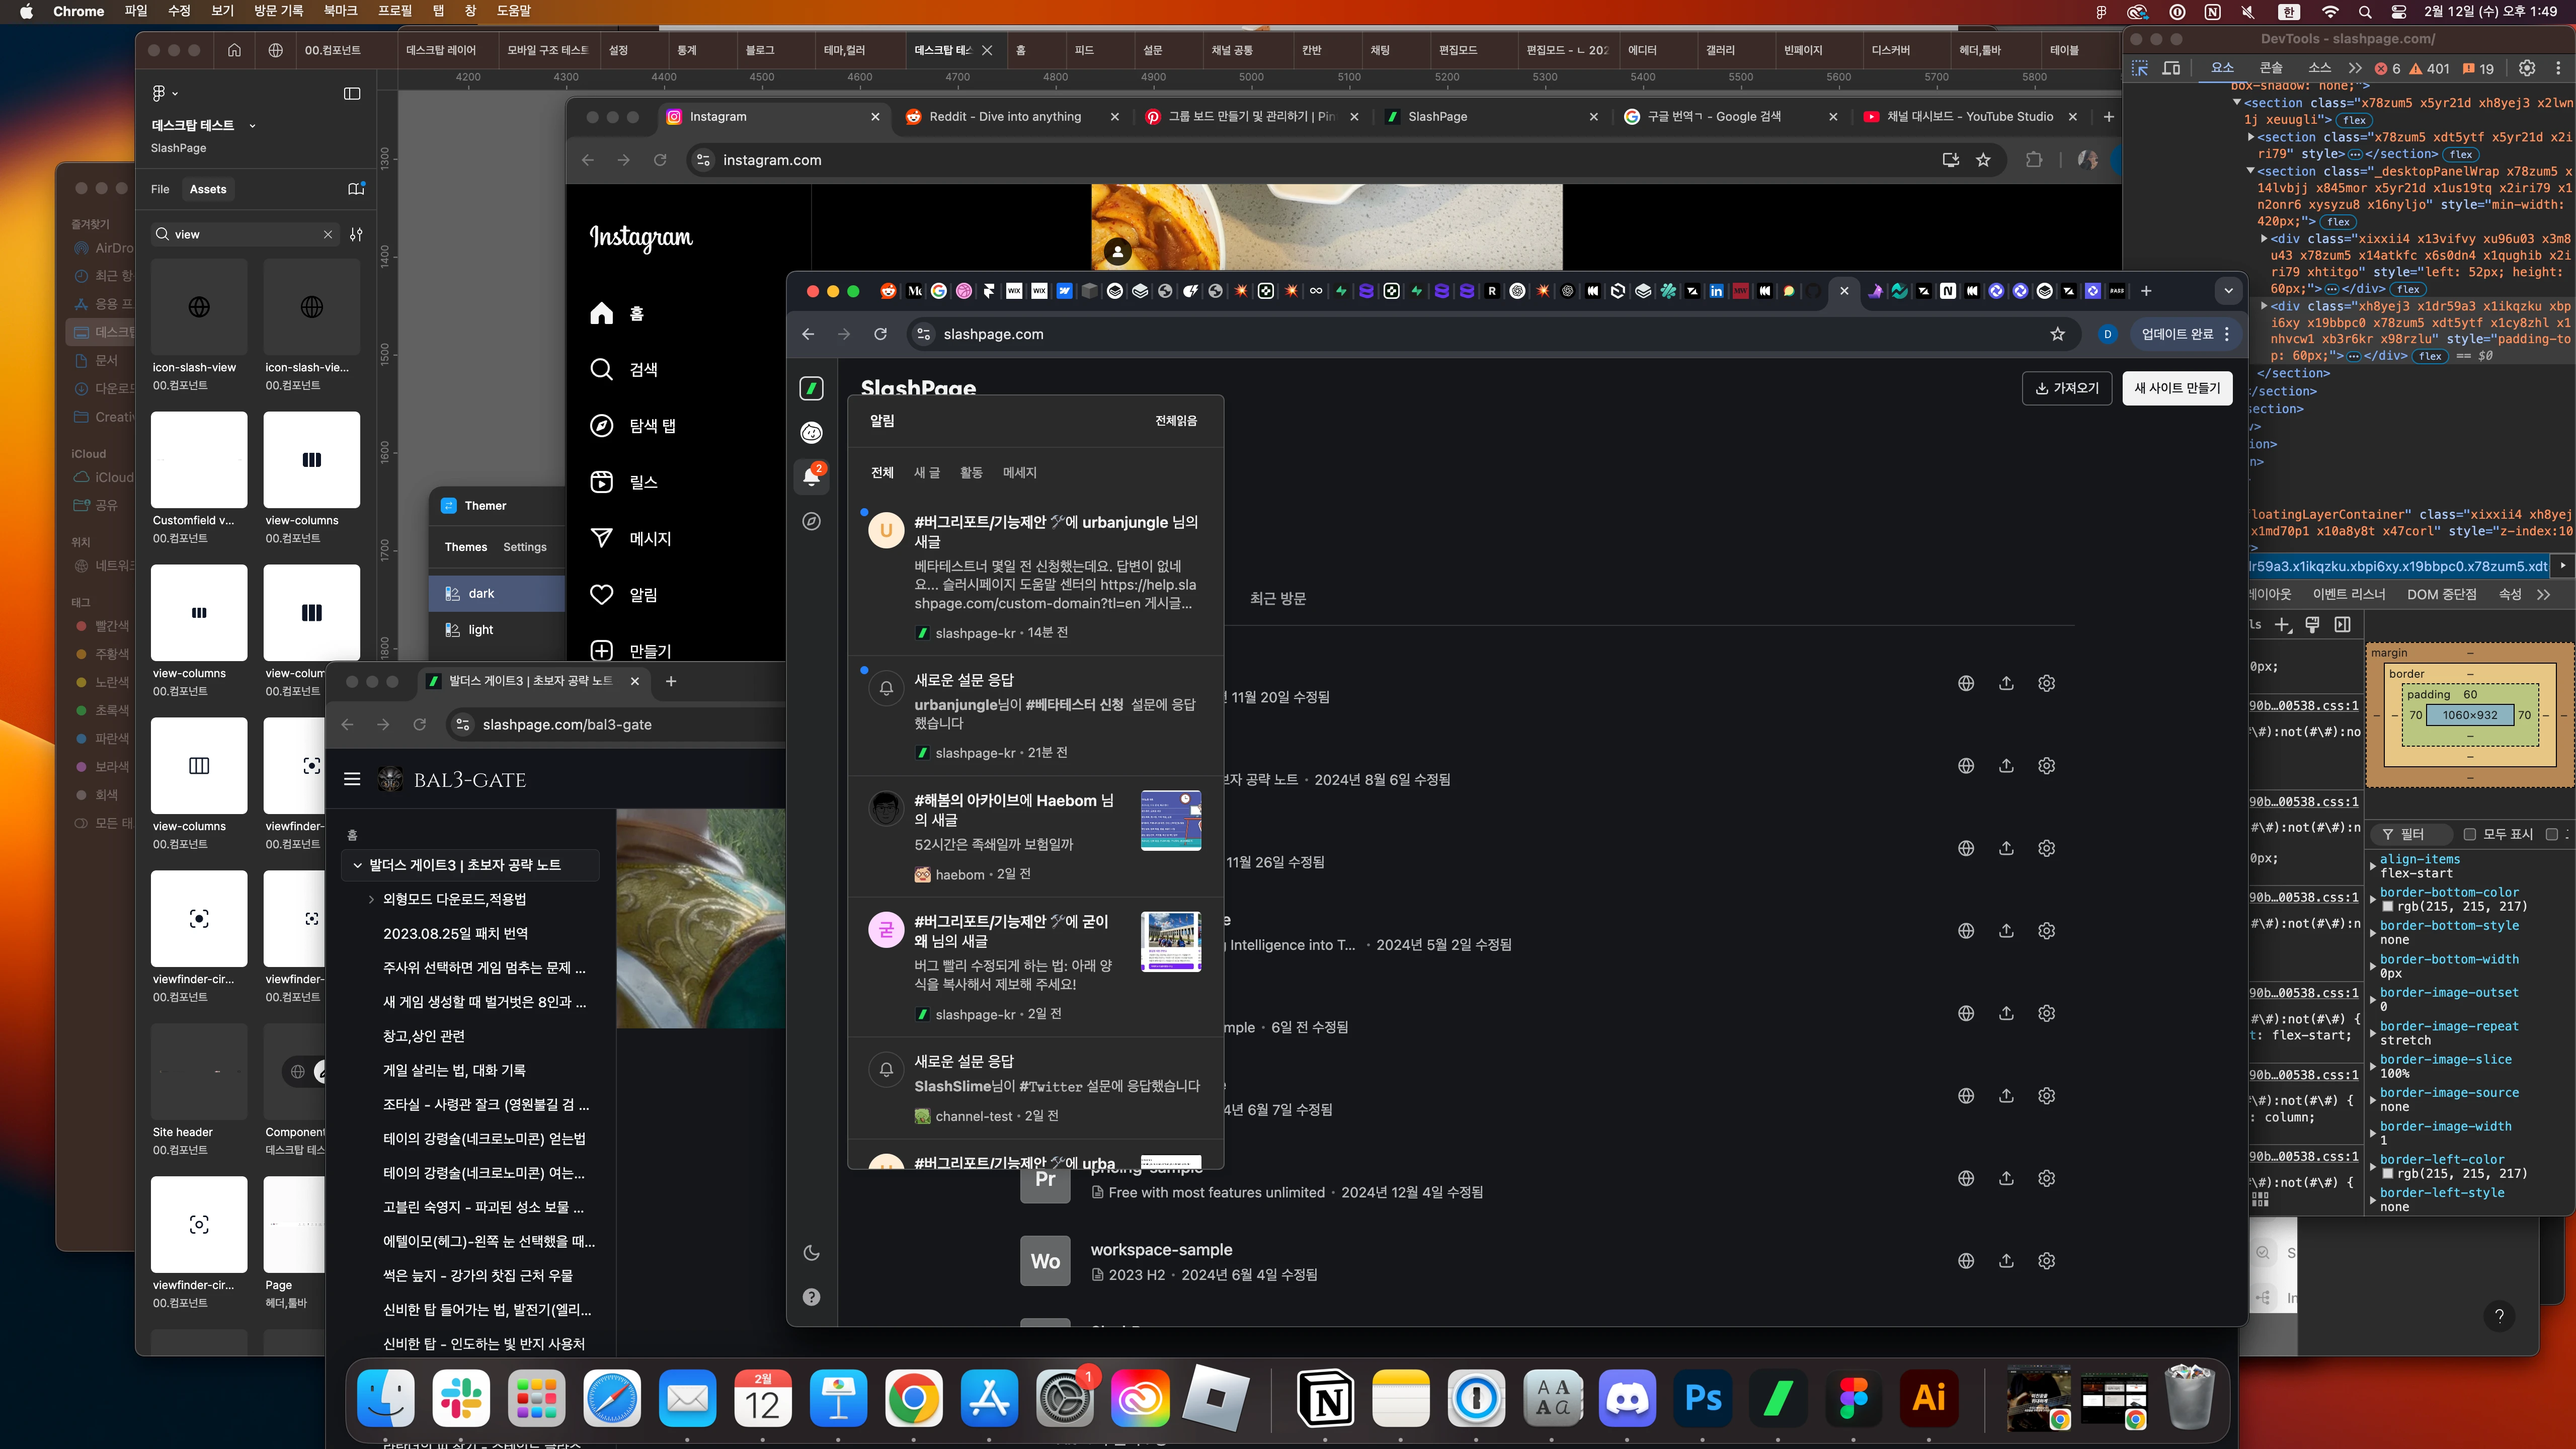The image size is (2576, 1449).
Task: Open SlashPage notifications bell icon
Action: [x=811, y=477]
